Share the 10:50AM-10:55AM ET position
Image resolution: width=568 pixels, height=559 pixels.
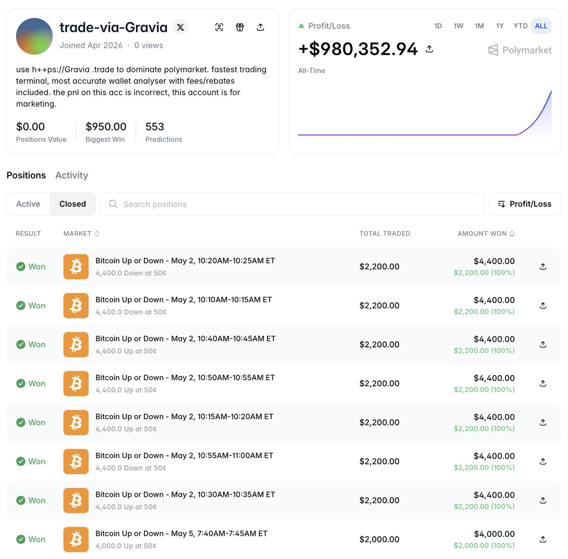point(543,383)
